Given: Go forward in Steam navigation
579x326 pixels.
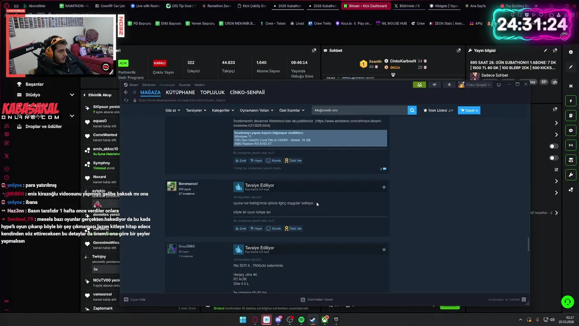Looking at the screenshot, I should pos(134,92).
